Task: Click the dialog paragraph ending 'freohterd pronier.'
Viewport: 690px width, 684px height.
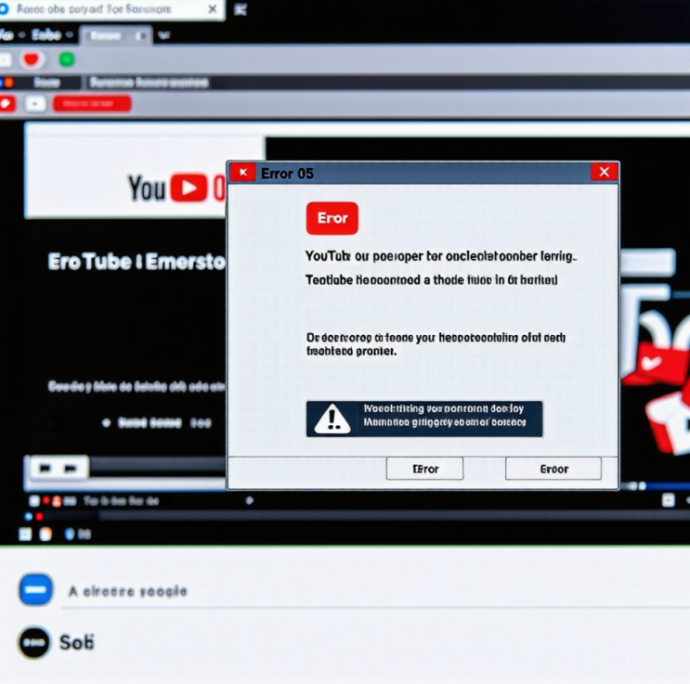Action: pos(436,344)
